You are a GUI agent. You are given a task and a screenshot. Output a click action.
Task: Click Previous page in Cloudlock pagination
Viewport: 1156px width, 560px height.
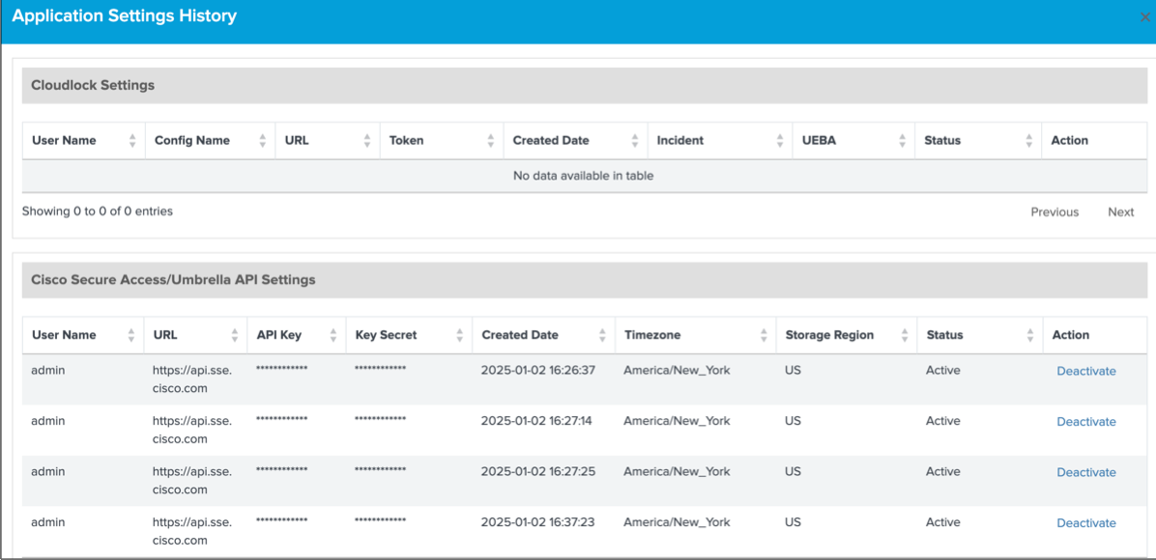pos(1054,212)
